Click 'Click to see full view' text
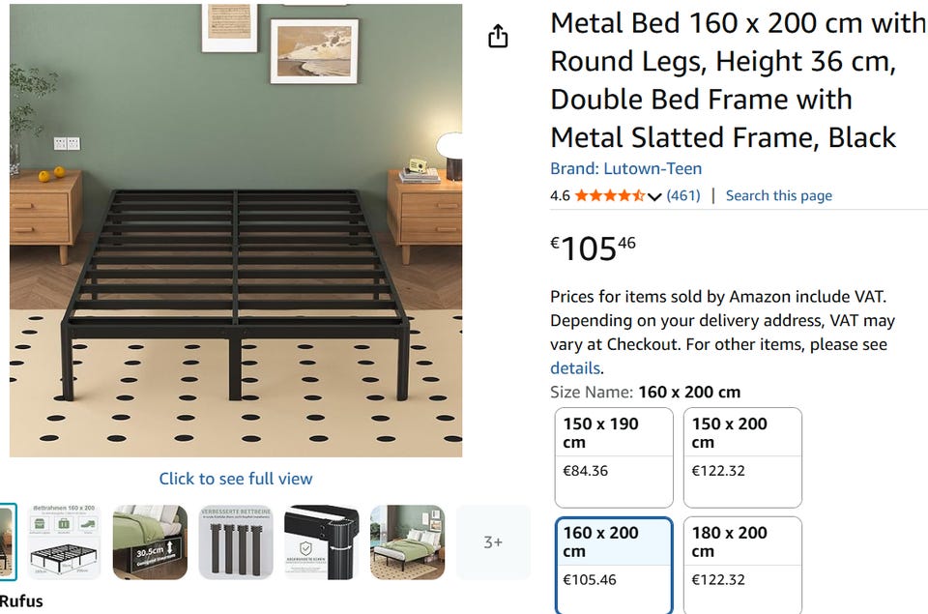Viewport: 928px width, 614px height. [236, 479]
